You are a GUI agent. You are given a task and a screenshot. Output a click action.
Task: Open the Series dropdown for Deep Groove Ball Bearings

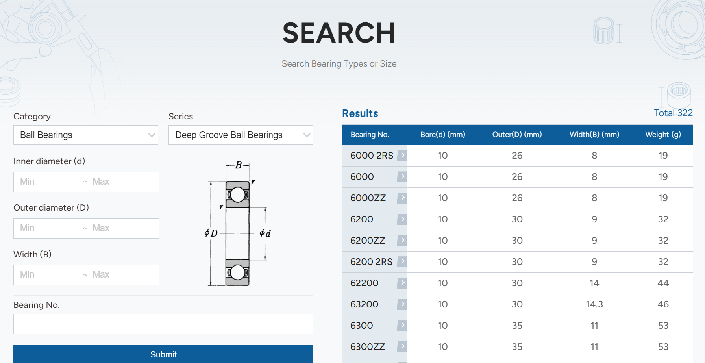[241, 135]
